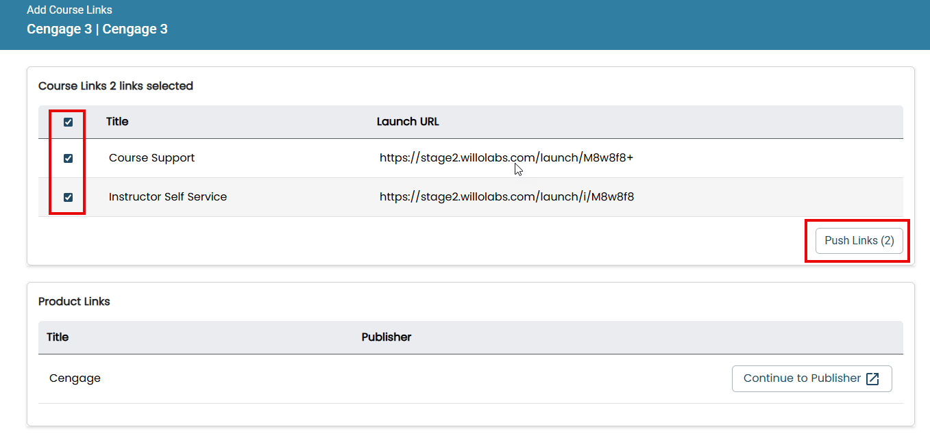This screenshot has width=930, height=440.
Task: Click the Product Links section heading
Action: (74, 301)
